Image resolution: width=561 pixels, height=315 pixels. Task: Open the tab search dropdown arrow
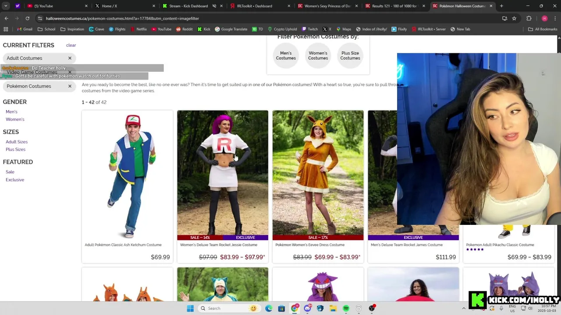[6, 6]
